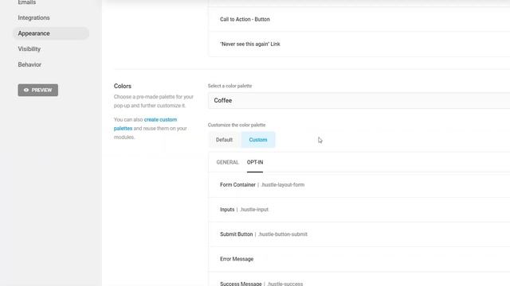Click the eye icon in Preview button
The height and width of the screenshot is (286, 510).
click(x=26, y=90)
